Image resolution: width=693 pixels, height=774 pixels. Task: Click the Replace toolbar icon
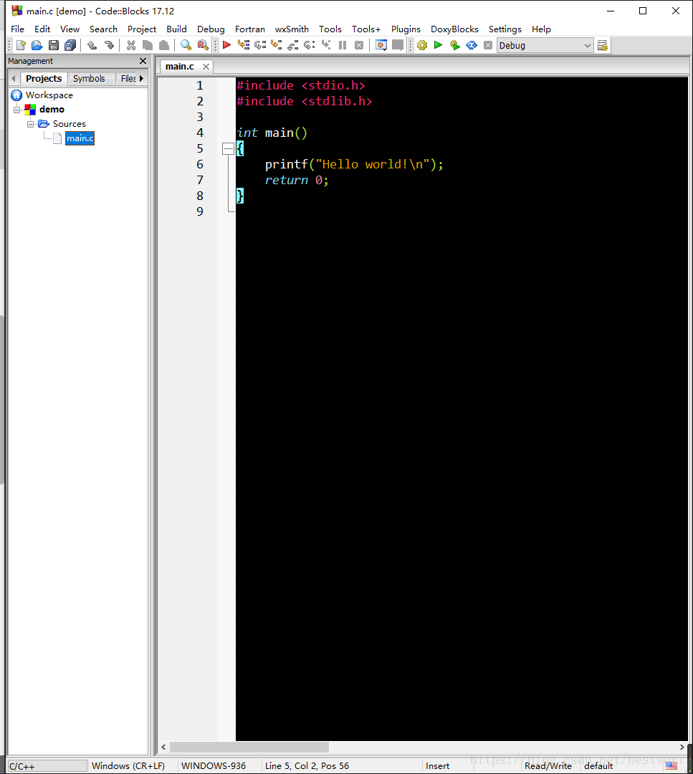tap(202, 45)
